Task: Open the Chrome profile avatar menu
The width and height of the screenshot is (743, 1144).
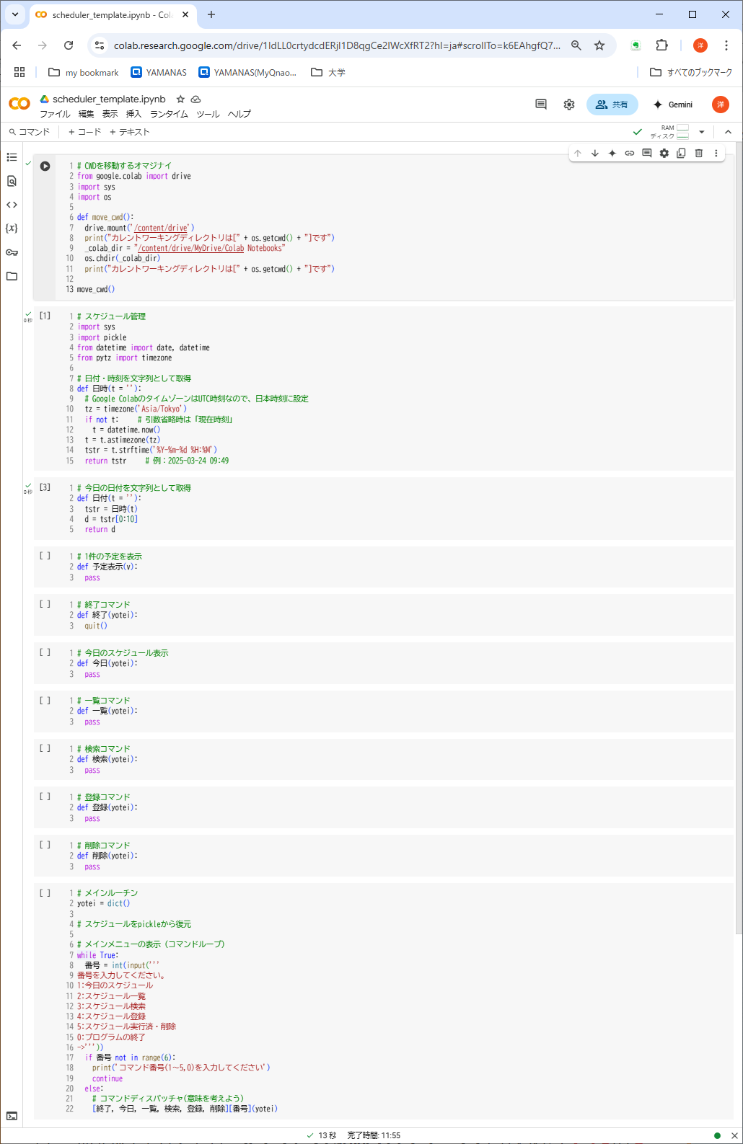Action: 700,45
